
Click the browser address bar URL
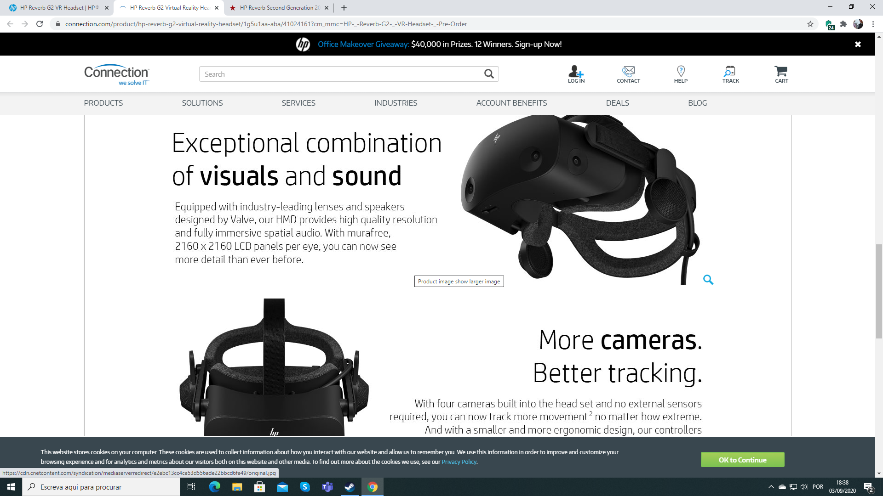(266, 24)
